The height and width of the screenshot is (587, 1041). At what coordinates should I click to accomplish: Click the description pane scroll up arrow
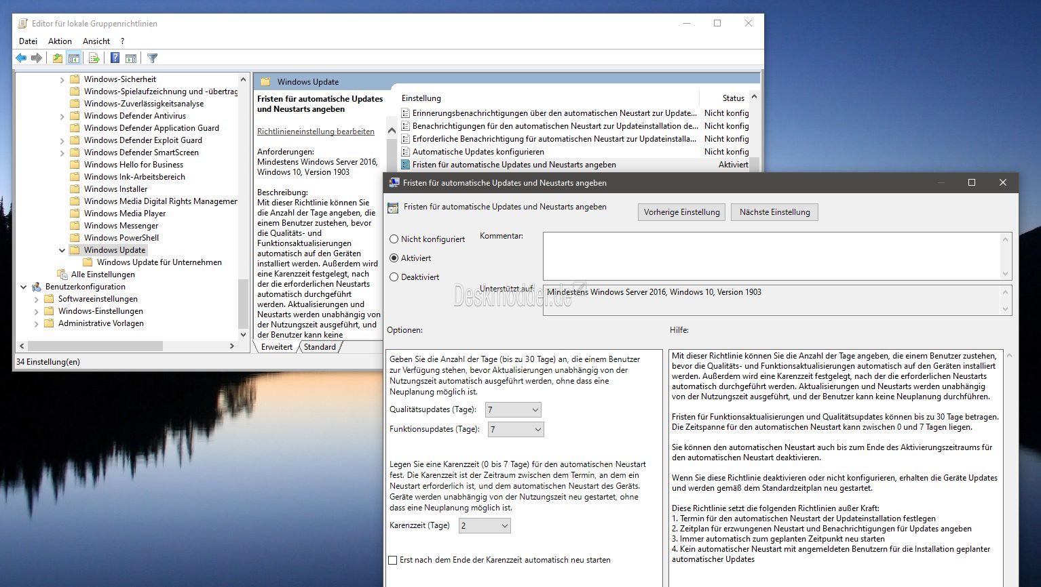(392, 130)
